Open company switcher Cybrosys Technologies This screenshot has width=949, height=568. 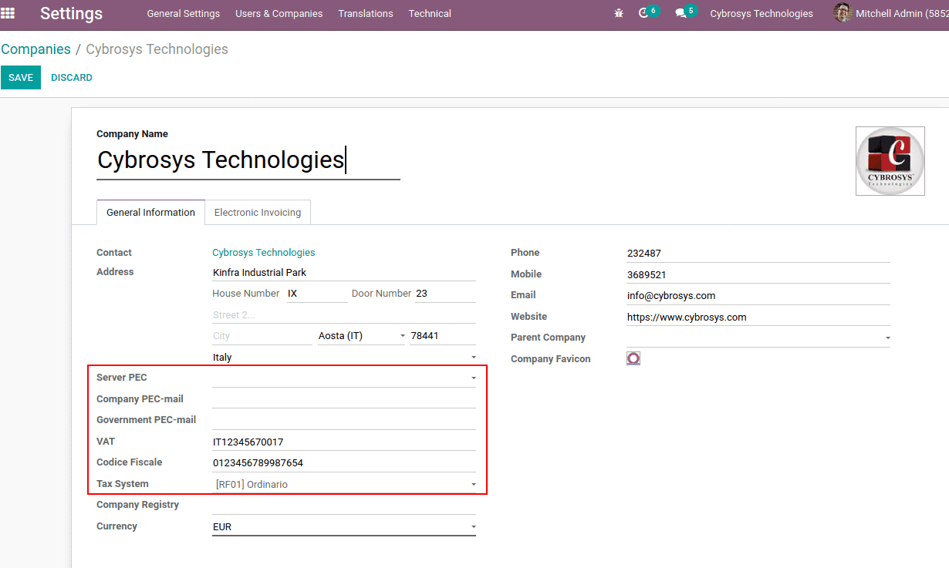pyautogui.click(x=762, y=14)
